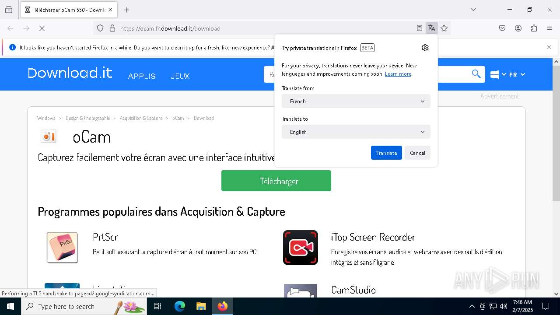Open a new tab with plus button
The width and height of the screenshot is (560, 315).
click(127, 10)
